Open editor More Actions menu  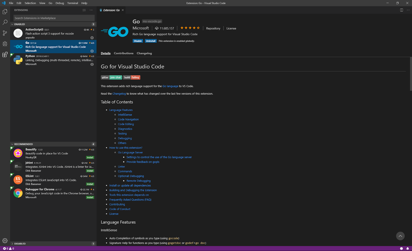tap(408, 10)
